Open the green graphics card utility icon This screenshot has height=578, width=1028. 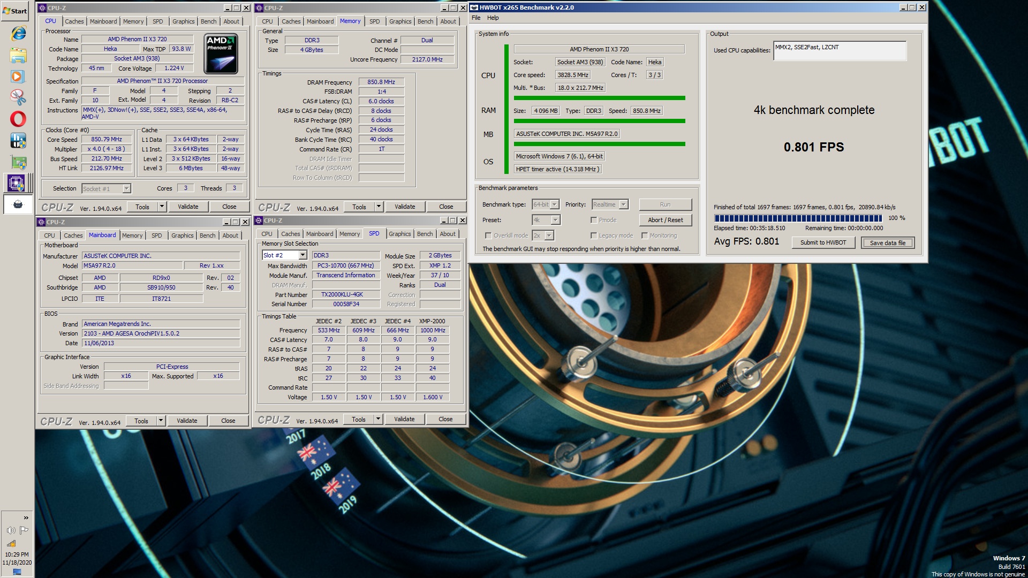[18, 162]
